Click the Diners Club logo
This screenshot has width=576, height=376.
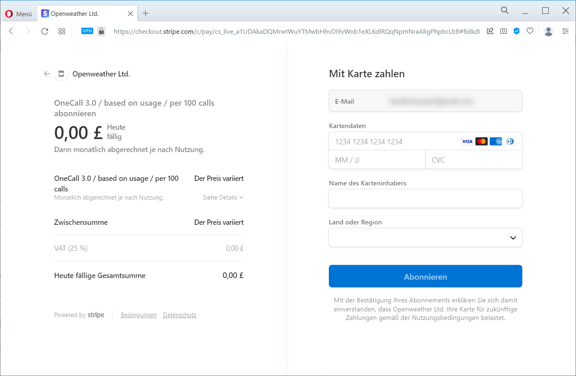[x=510, y=141]
